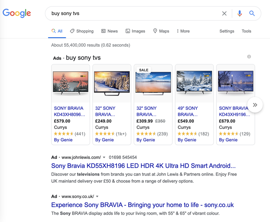Open the SONY BRAVIA KD43XH8096 product link

coord(70,111)
